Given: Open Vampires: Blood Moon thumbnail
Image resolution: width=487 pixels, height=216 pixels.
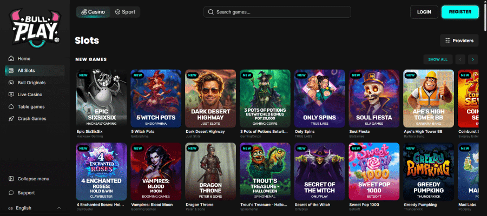Looking at the screenshot, I should point(156,172).
